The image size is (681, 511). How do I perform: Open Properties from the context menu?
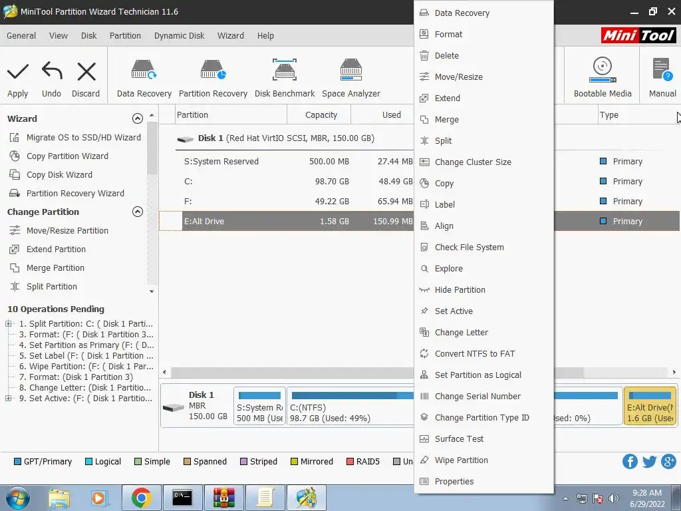tap(484, 482)
